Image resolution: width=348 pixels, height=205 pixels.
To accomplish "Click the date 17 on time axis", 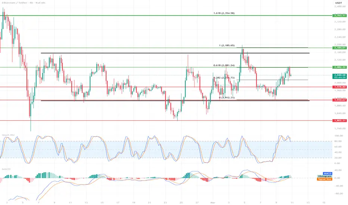I will pos(118,202).
